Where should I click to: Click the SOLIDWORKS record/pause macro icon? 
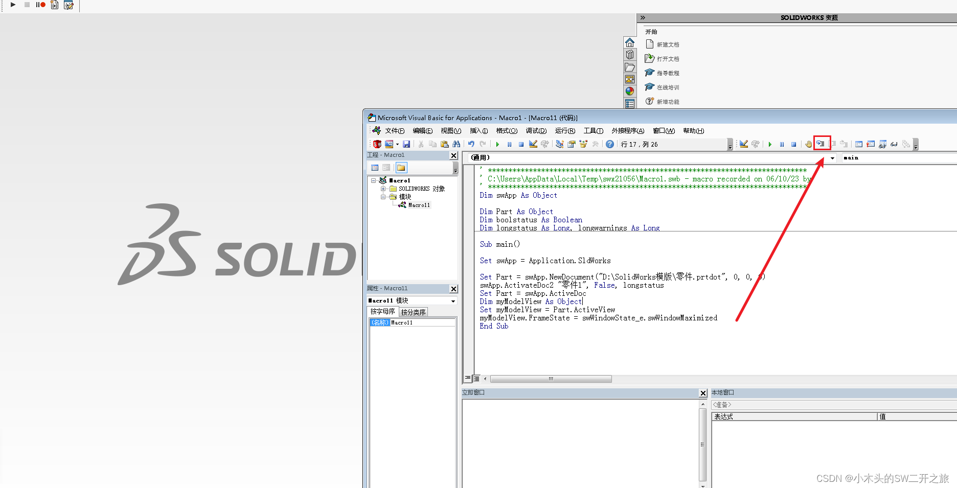(x=40, y=5)
